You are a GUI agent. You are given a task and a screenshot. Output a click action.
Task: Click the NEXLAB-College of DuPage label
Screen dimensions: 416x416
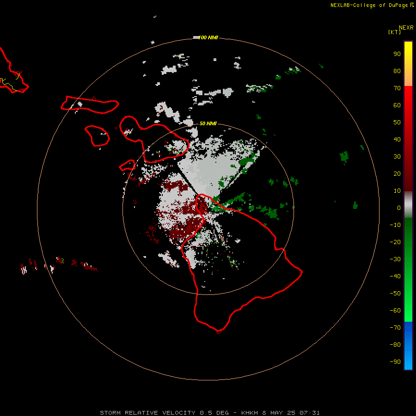[369, 5]
